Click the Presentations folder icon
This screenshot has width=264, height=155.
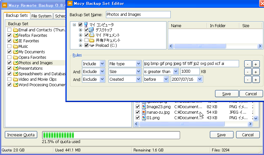coord(16,68)
